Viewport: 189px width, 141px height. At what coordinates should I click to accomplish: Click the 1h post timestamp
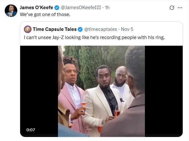107,8
